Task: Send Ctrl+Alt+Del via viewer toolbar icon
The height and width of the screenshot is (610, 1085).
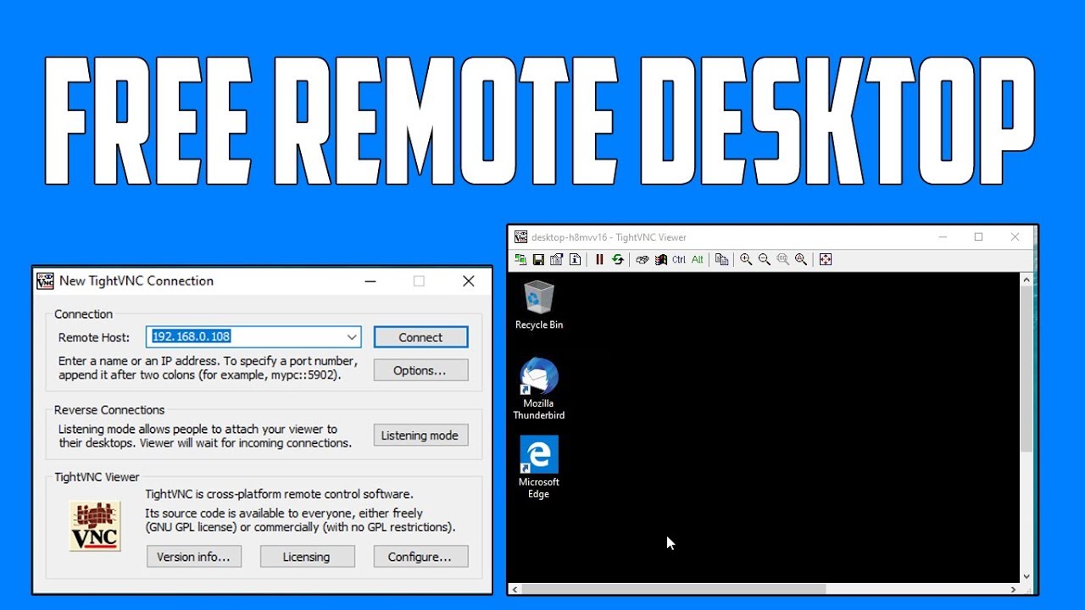Action: coord(643,259)
